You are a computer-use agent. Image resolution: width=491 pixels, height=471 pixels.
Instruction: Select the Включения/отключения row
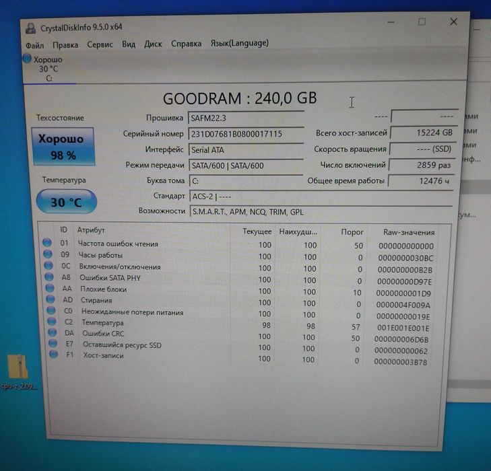pyautogui.click(x=239, y=267)
